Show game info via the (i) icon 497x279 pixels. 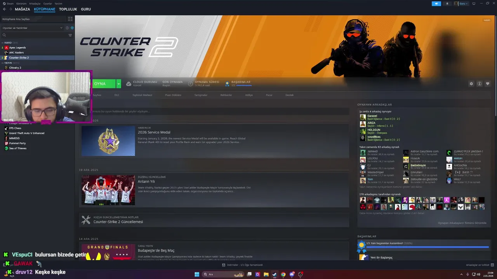click(480, 84)
